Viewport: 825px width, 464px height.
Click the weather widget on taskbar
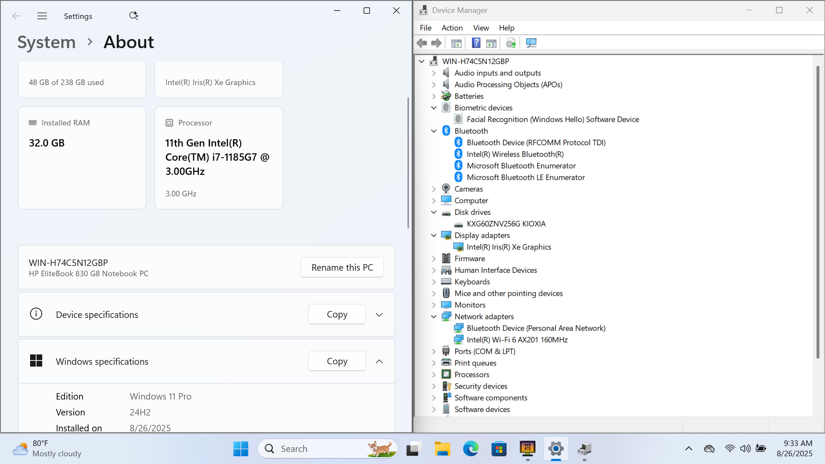tap(46, 449)
